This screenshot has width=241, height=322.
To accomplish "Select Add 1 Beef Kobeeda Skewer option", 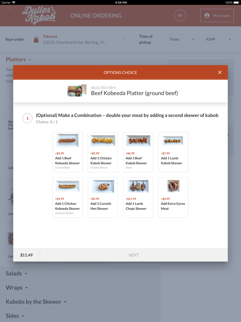I will tap(68, 152).
